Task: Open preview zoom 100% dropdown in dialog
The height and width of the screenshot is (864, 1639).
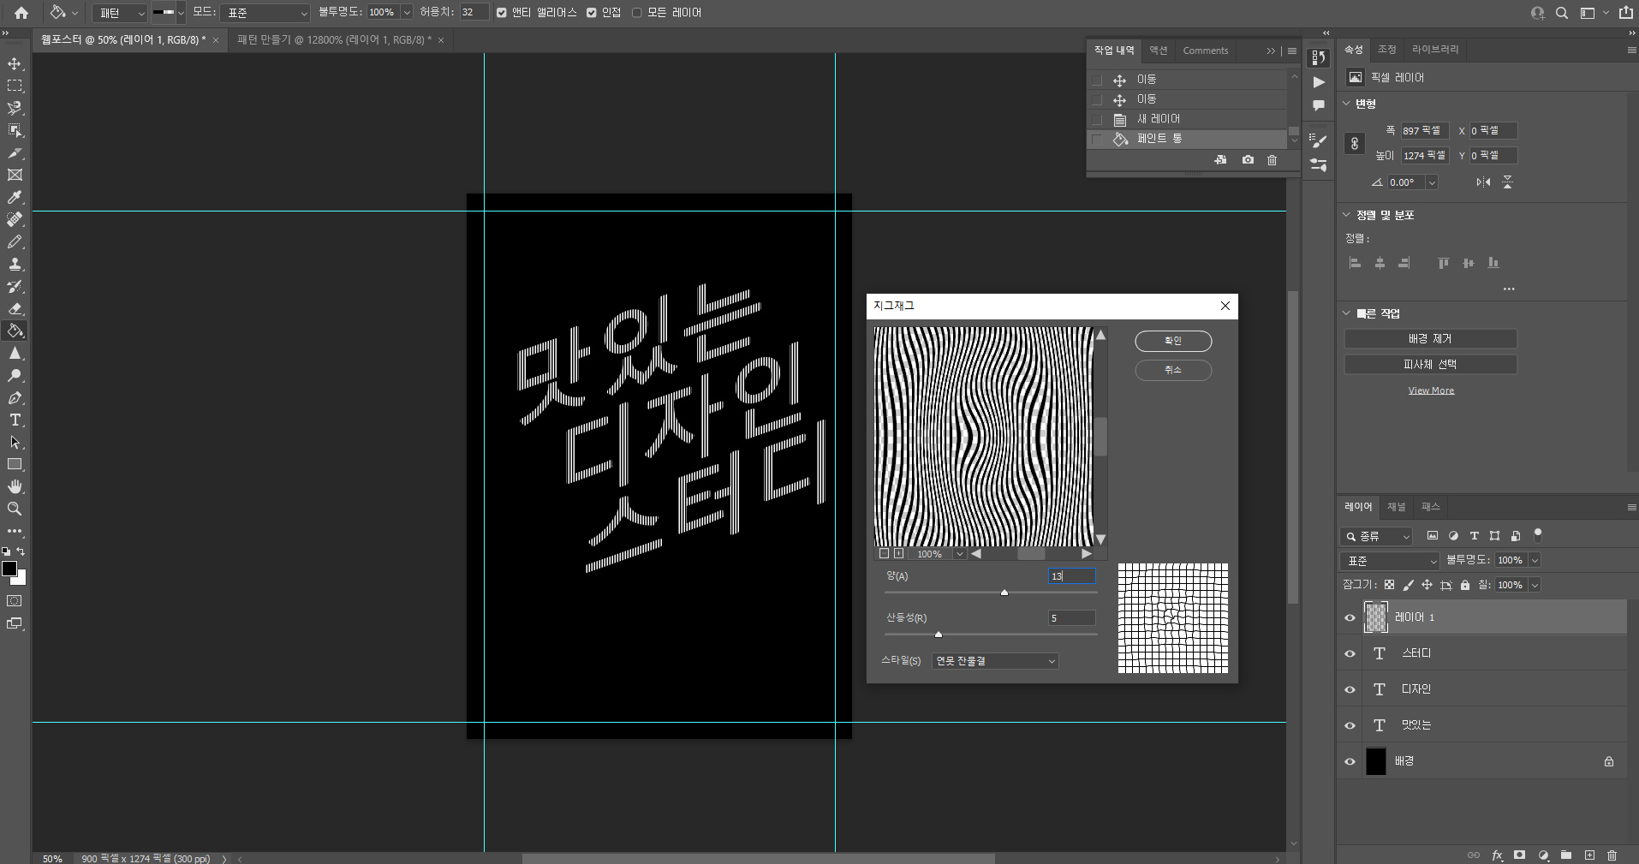Action: (960, 554)
